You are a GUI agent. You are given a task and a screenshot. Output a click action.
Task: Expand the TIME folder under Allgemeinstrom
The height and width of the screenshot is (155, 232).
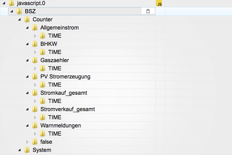click(x=35, y=36)
